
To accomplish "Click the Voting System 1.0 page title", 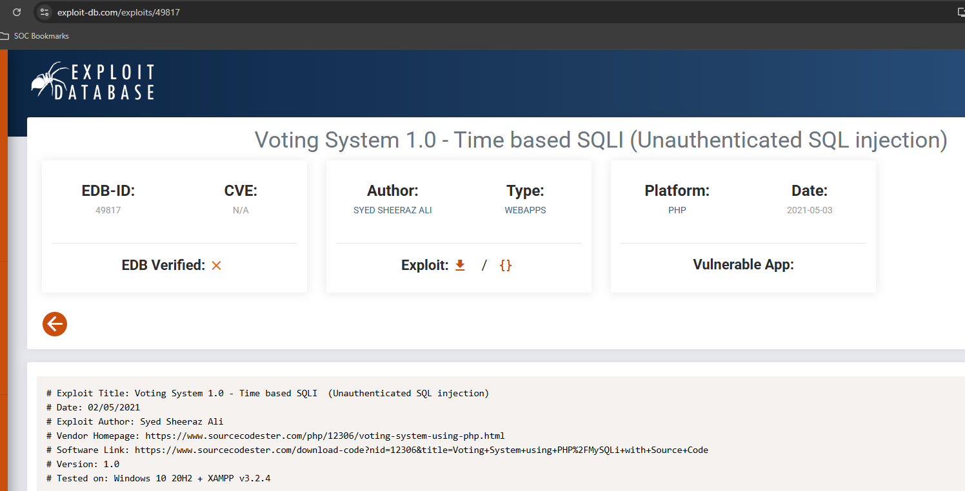I will (x=601, y=140).
